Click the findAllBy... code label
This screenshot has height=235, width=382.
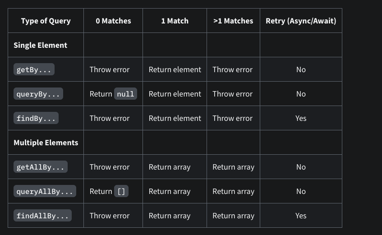coord(43,216)
